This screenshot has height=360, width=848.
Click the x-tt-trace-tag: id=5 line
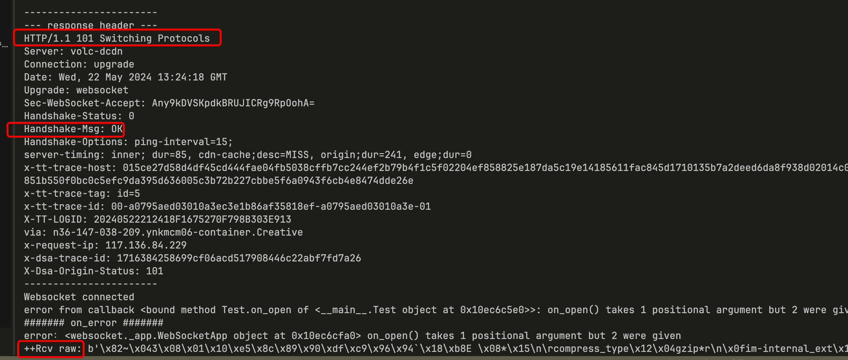tap(82, 194)
